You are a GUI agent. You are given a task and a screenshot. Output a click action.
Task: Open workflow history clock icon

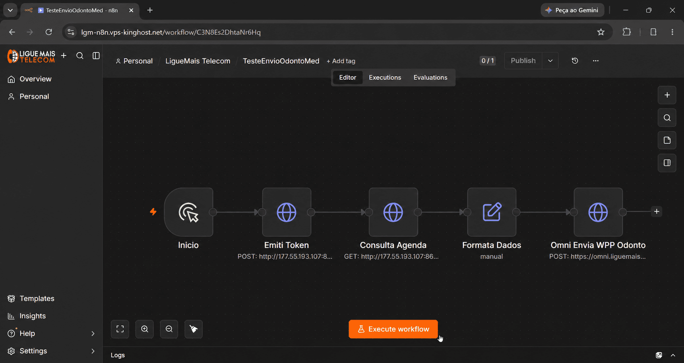(x=575, y=61)
